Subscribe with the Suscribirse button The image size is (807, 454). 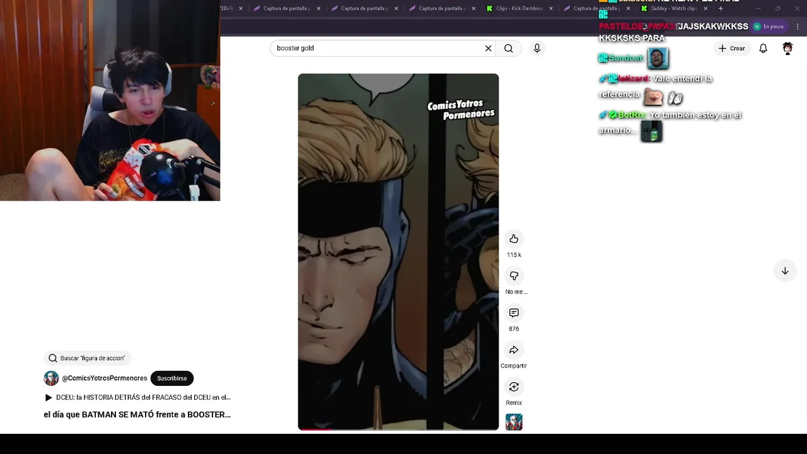pyautogui.click(x=172, y=378)
